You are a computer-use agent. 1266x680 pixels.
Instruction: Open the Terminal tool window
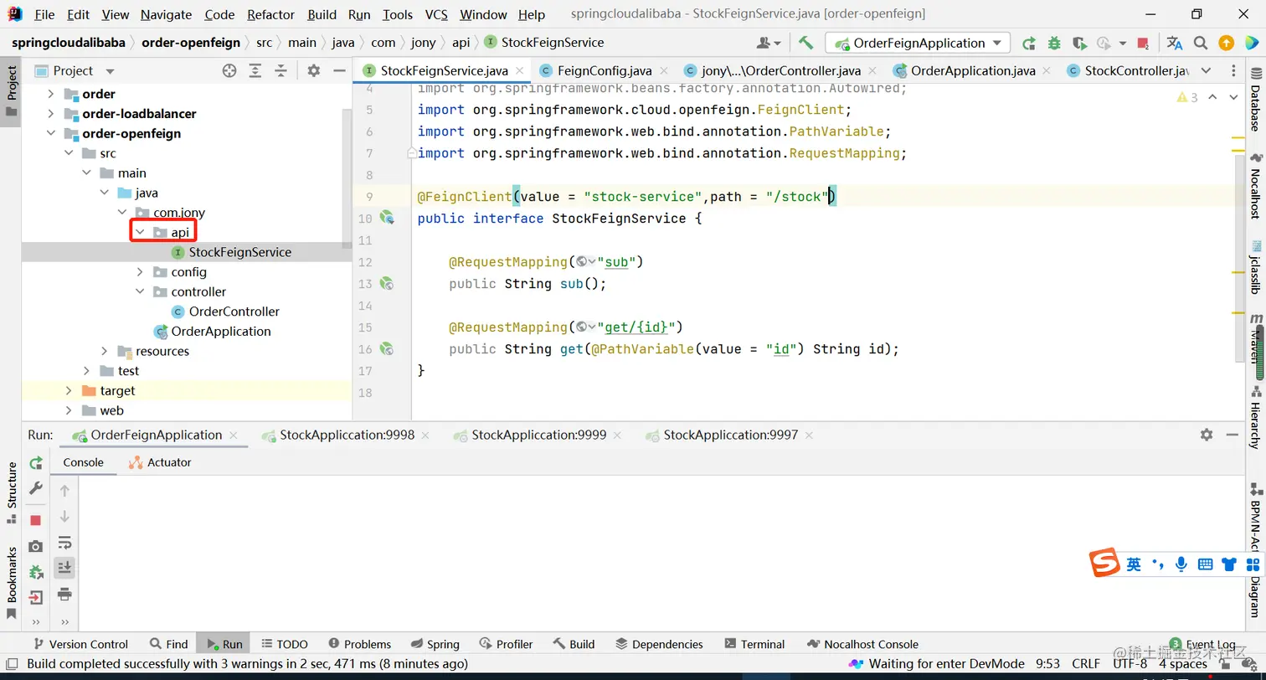coord(754,644)
